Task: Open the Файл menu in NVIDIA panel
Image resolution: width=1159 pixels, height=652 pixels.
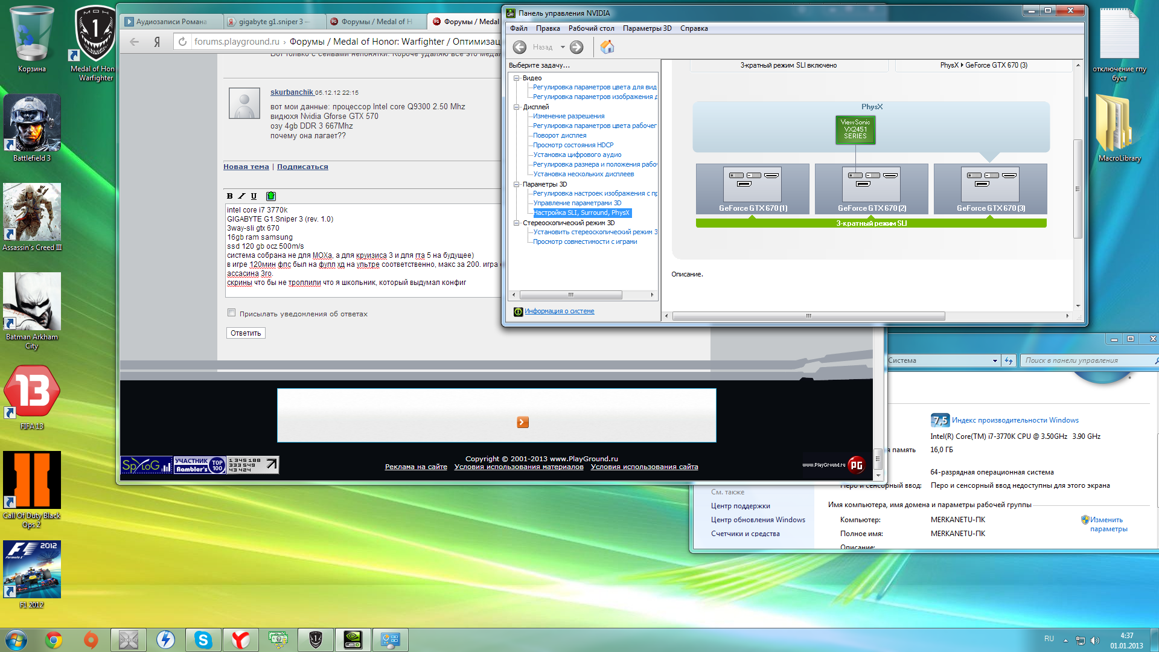Action: coord(519,28)
